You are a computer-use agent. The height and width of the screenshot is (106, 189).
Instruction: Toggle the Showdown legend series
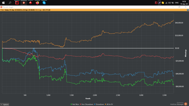coord(99,104)
